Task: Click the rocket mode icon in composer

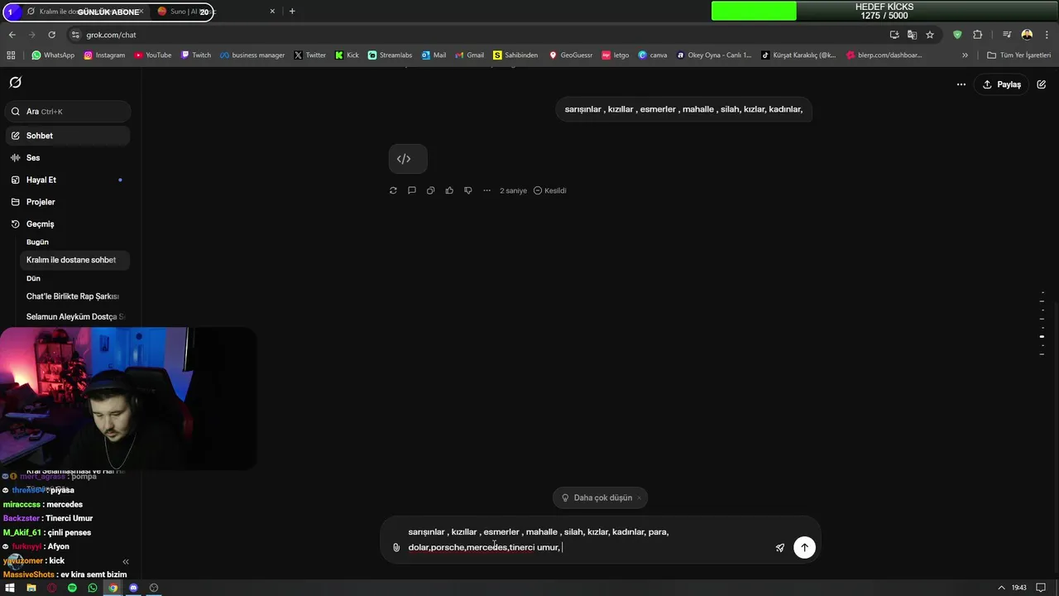Action: [779, 547]
